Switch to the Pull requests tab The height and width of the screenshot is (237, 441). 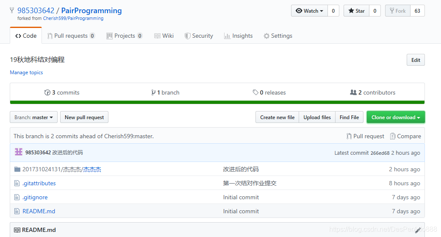point(71,36)
